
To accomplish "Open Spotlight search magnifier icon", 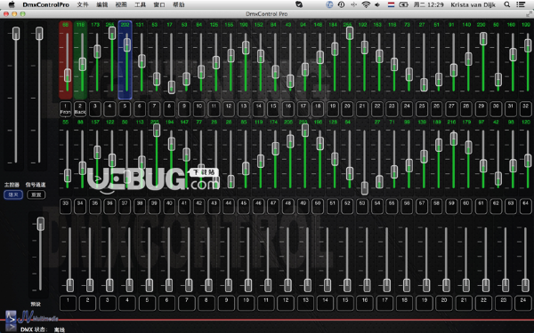I will click(507, 4).
